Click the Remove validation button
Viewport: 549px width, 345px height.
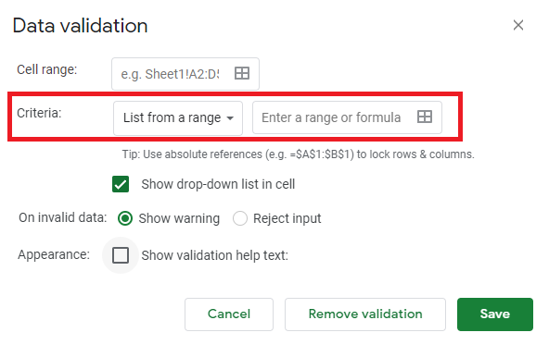365,314
